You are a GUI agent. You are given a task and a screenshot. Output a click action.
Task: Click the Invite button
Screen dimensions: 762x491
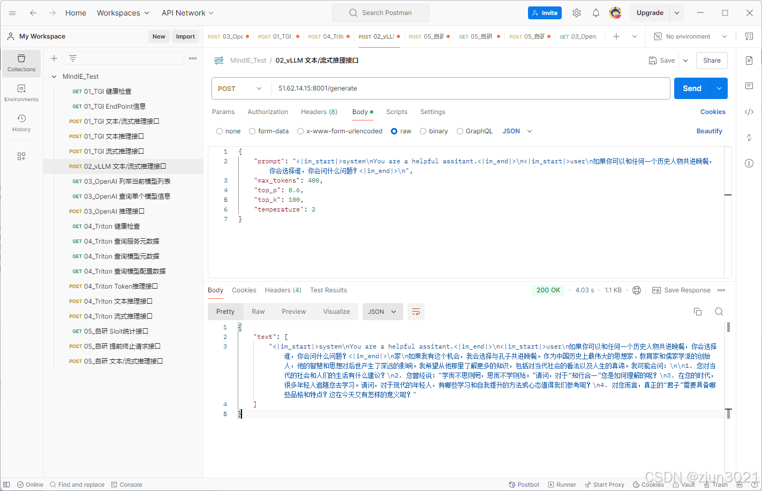[545, 13]
